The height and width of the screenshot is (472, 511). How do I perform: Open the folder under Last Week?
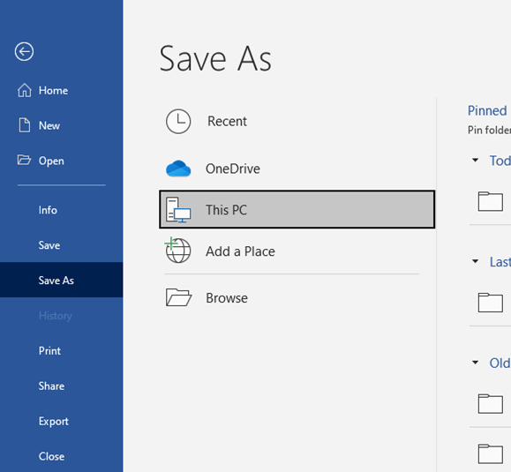click(491, 303)
